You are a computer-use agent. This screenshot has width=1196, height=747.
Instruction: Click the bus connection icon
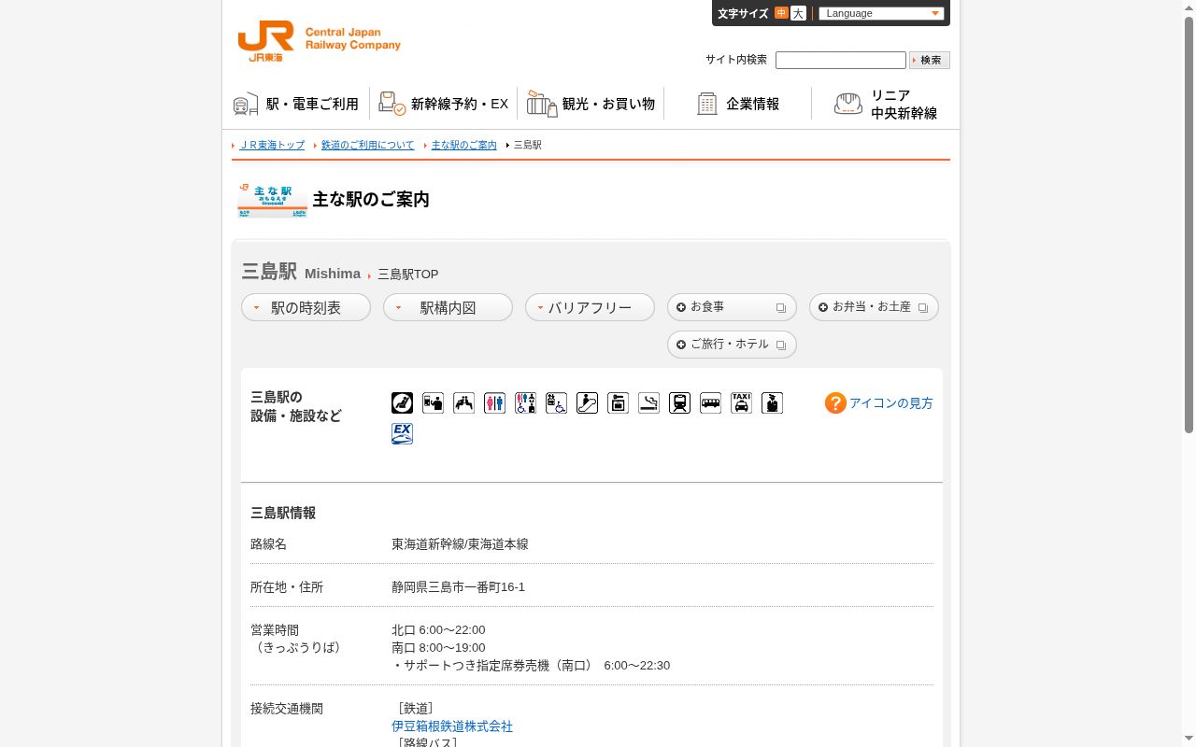pyautogui.click(x=710, y=402)
